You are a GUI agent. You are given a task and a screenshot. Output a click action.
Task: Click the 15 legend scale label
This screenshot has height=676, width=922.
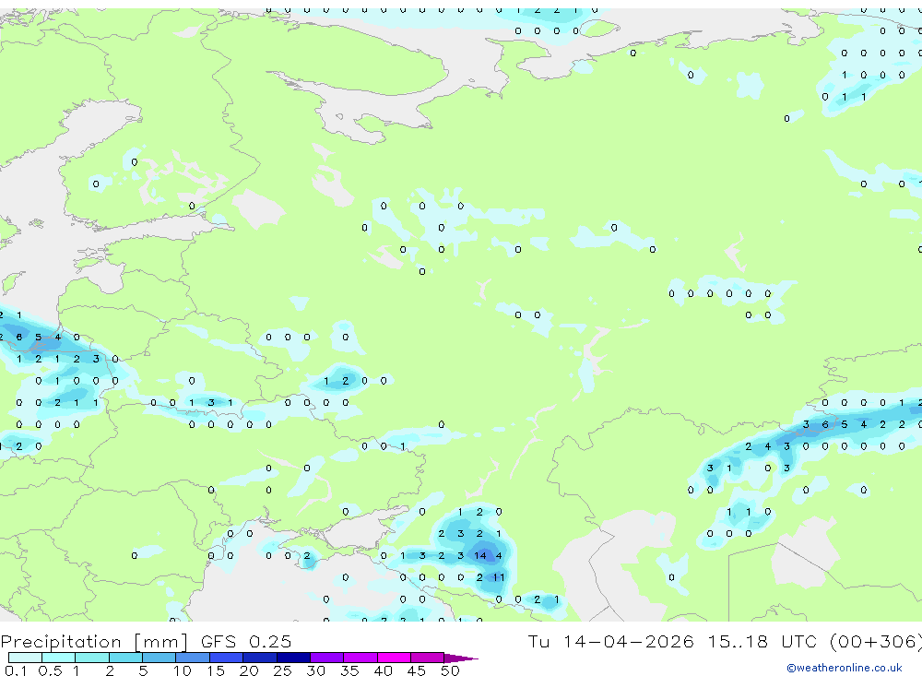[x=216, y=670]
